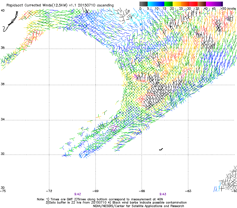Click the '20150710 ascending' date in title

coord(96,5)
